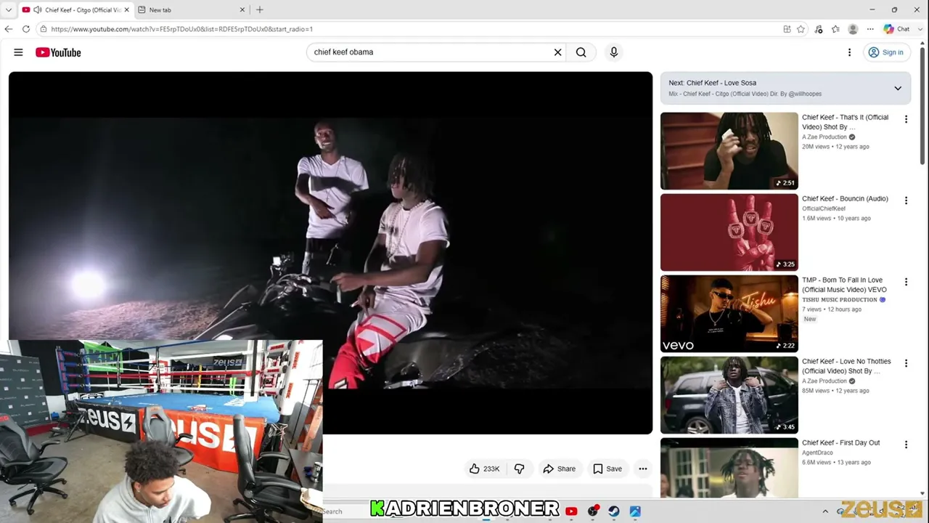Dislike the video with thumbs down
The image size is (929, 523).
[519, 469]
